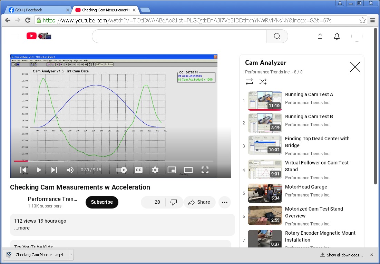Open a new browser tab
The width and height of the screenshot is (380, 264).
pyautogui.click(x=145, y=10)
